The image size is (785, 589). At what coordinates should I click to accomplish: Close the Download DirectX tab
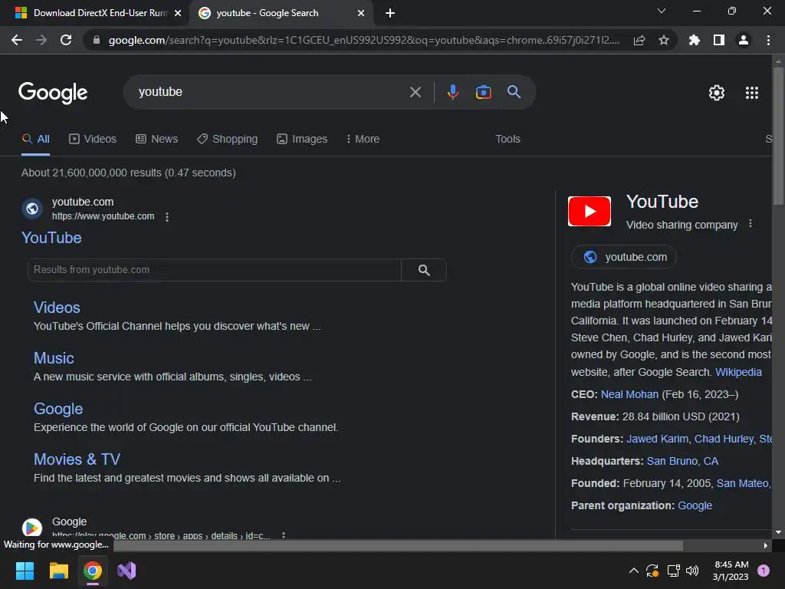[177, 13]
